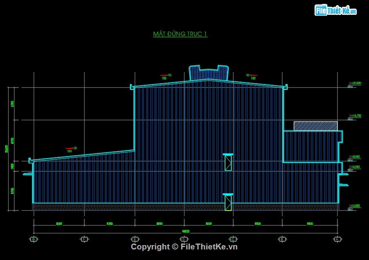Click the grid axis bubble E

point(135,239)
